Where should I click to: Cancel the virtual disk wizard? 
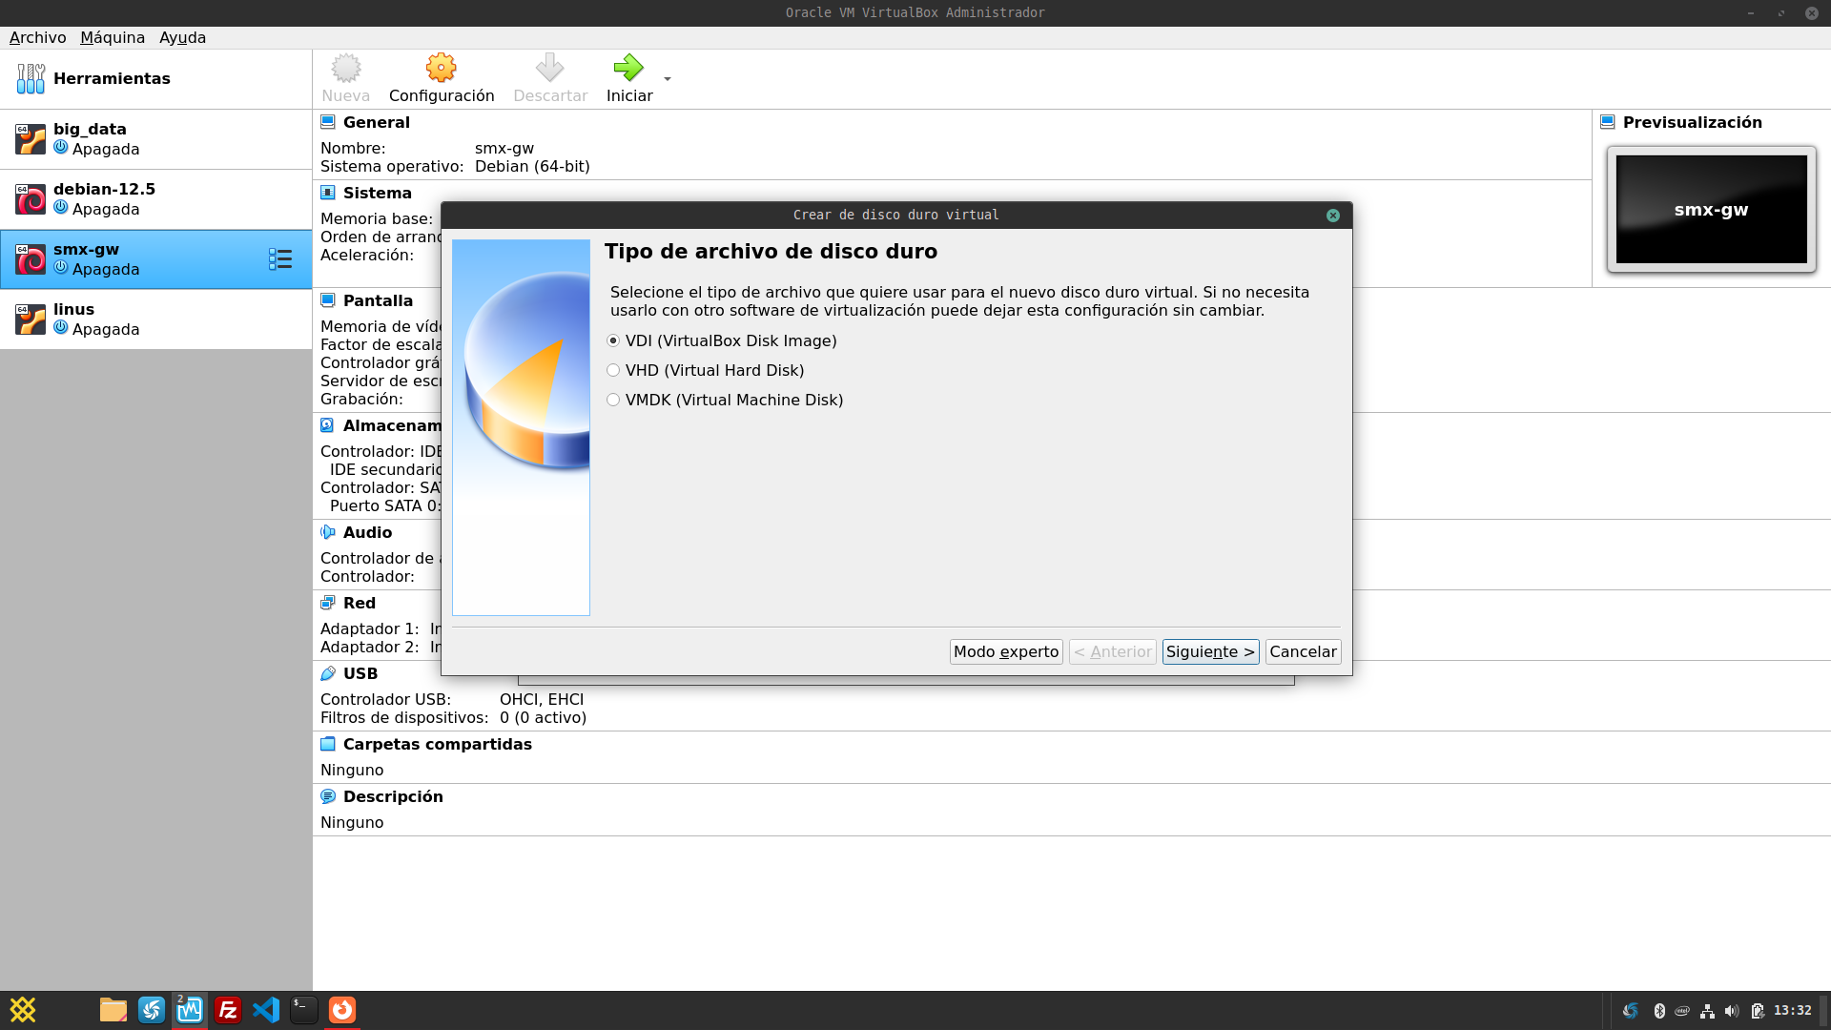tap(1303, 652)
